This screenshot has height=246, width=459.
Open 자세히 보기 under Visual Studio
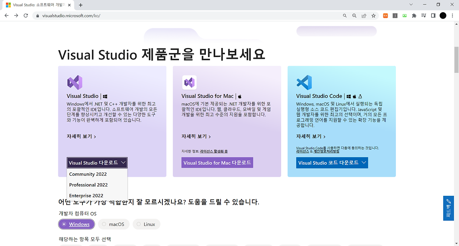pyautogui.click(x=81, y=137)
